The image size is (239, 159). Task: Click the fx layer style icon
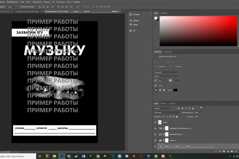tap(220, 151)
